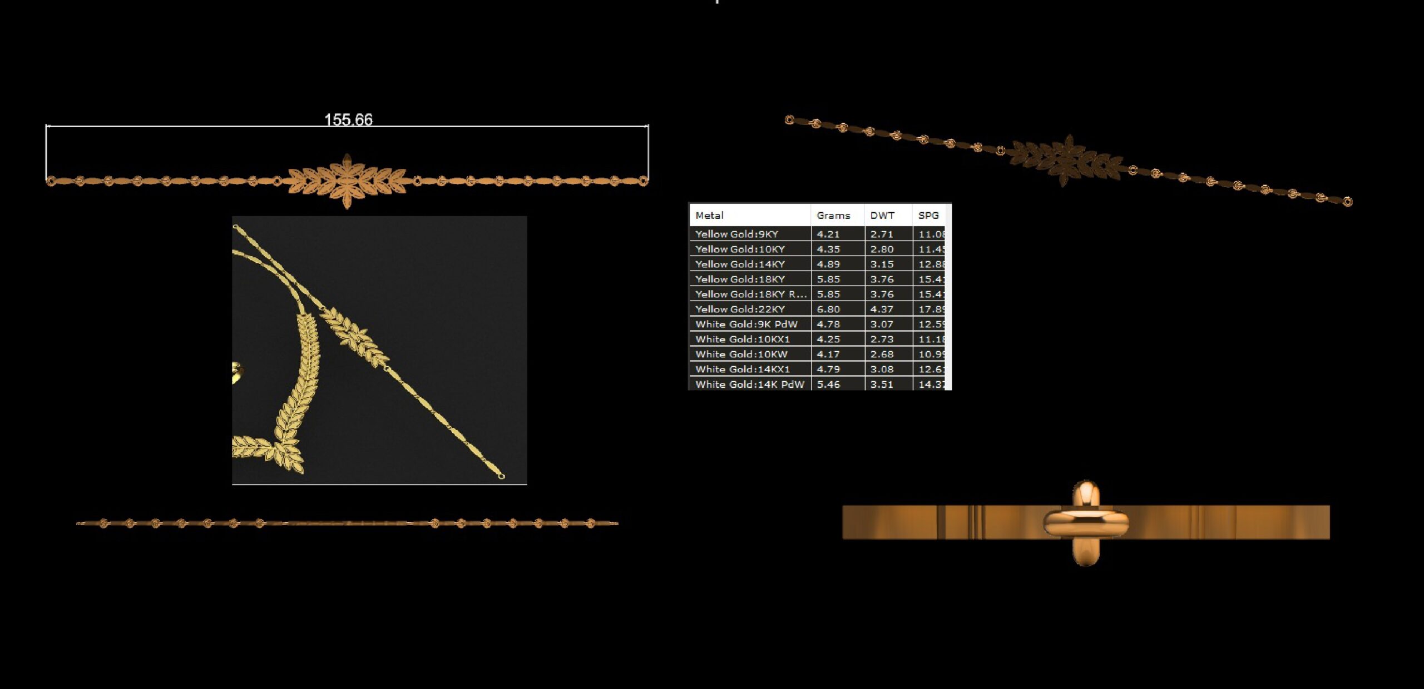Select the Yellow Gold:22KY row
1424x689 pixels.
740,309
